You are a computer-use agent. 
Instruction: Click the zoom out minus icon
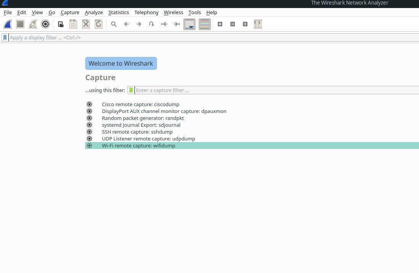[x=233, y=24]
